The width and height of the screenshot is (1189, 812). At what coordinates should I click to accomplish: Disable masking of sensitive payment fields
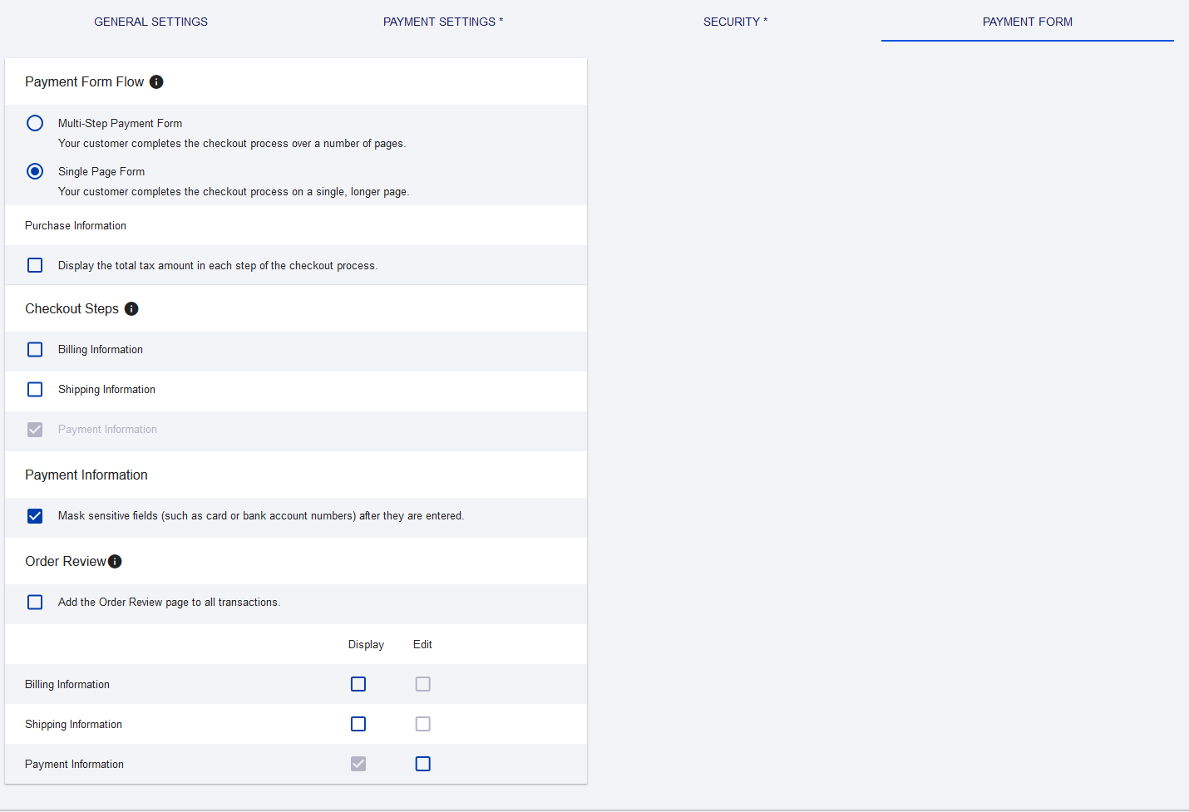click(x=34, y=515)
